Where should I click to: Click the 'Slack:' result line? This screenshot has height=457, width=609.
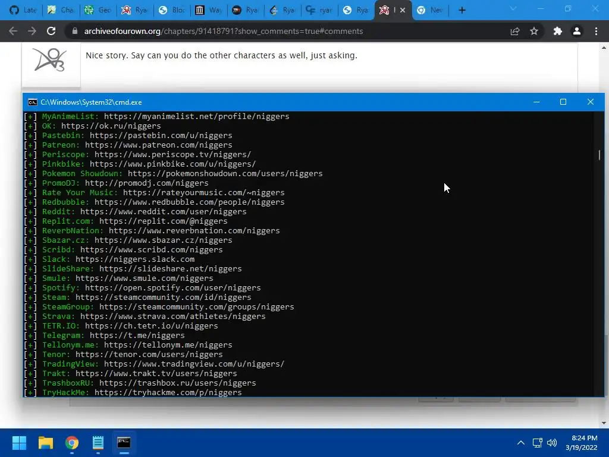tap(109, 259)
